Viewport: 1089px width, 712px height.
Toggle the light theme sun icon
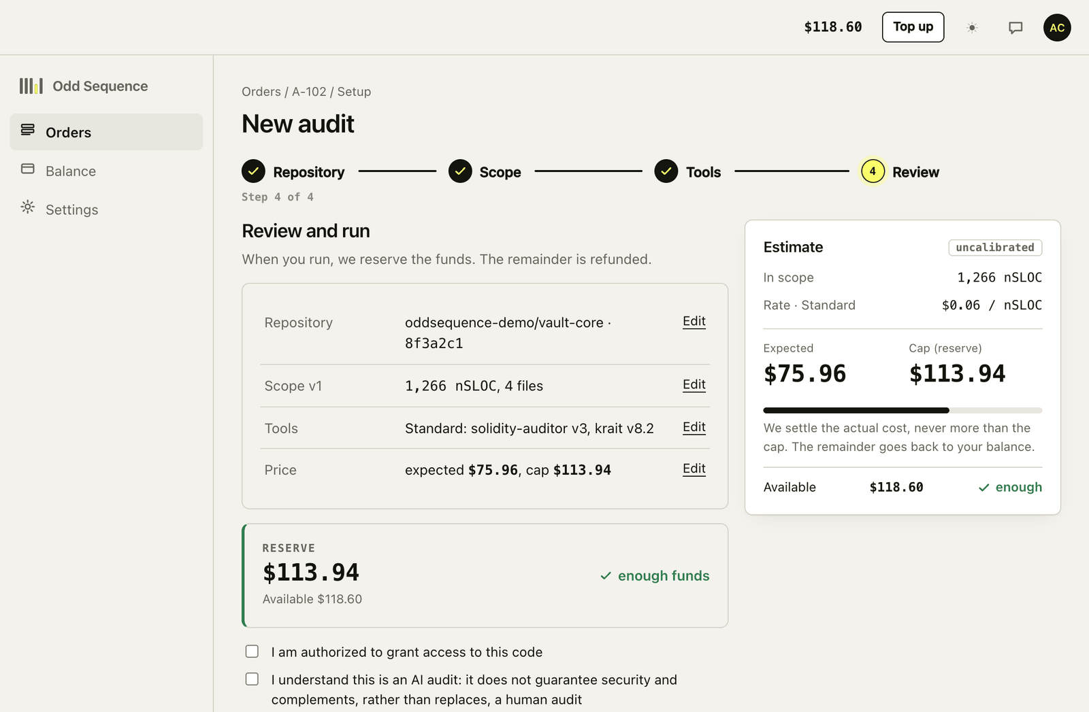(x=972, y=27)
